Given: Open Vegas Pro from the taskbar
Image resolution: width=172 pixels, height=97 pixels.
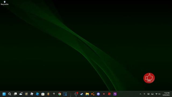Looking at the screenshot, I should pyautogui.click(x=65, y=94).
